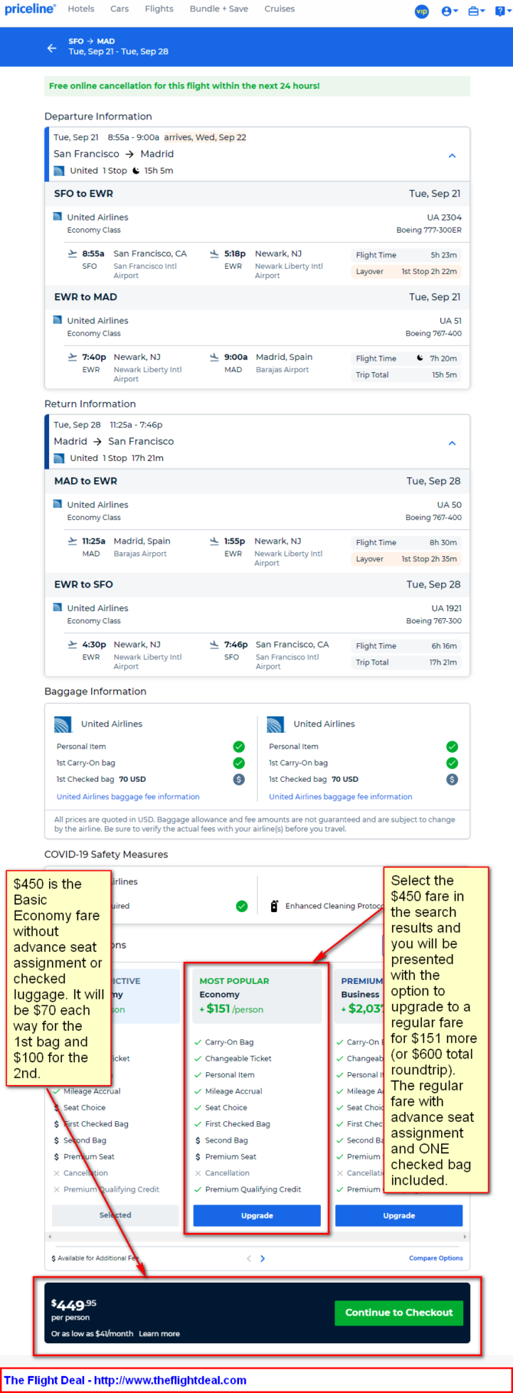Click the United logo in SFO to EWR segment
The width and height of the screenshot is (513, 1393).
tap(57, 217)
